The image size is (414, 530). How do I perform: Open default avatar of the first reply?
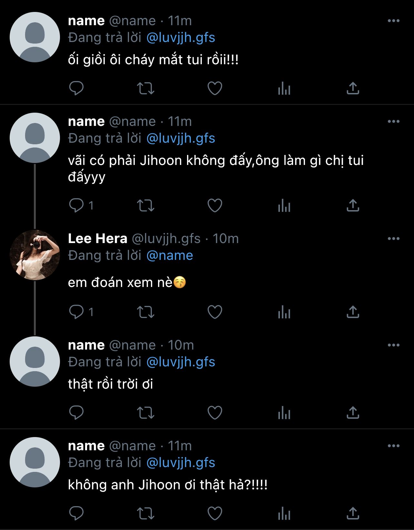point(35,37)
